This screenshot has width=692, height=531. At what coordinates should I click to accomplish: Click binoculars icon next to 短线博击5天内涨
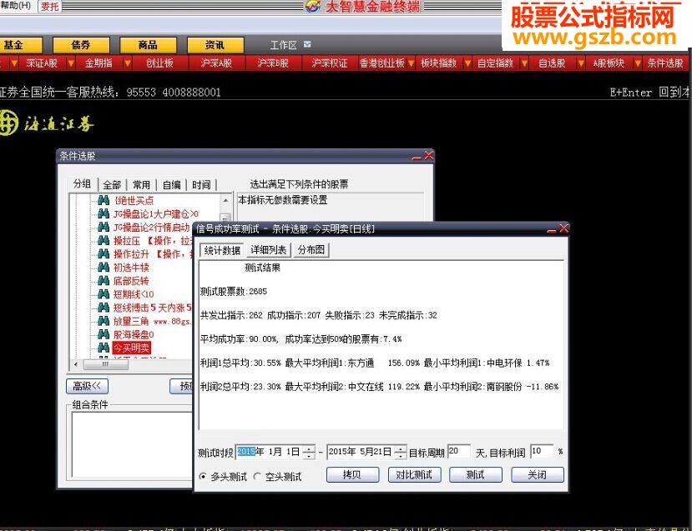(x=104, y=308)
